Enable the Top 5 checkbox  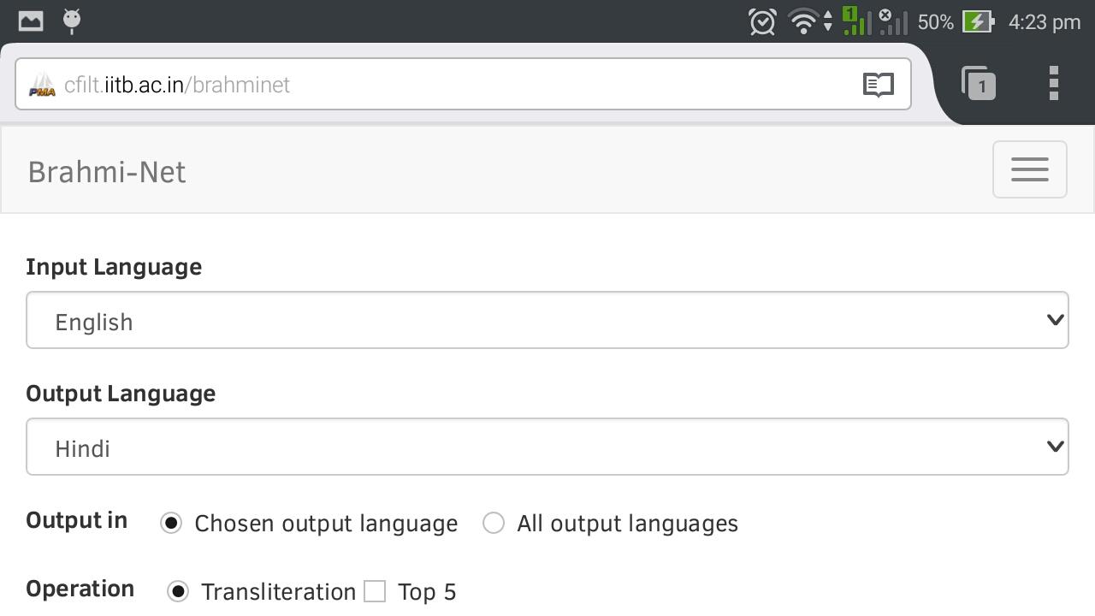375,591
